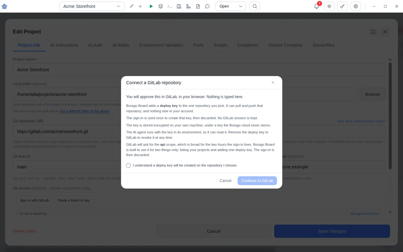Click the Borago Board app logo
Image resolution: width=403 pixels, height=252 pixels.
pyautogui.click(x=4, y=6)
